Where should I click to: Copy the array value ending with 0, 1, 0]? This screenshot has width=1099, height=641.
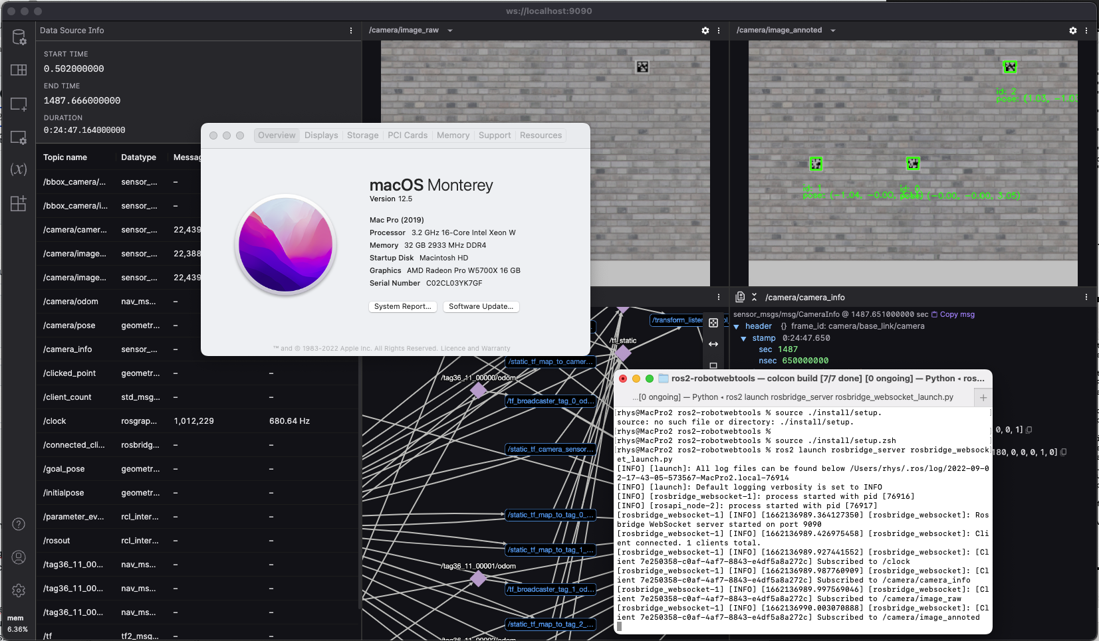coord(1064,452)
